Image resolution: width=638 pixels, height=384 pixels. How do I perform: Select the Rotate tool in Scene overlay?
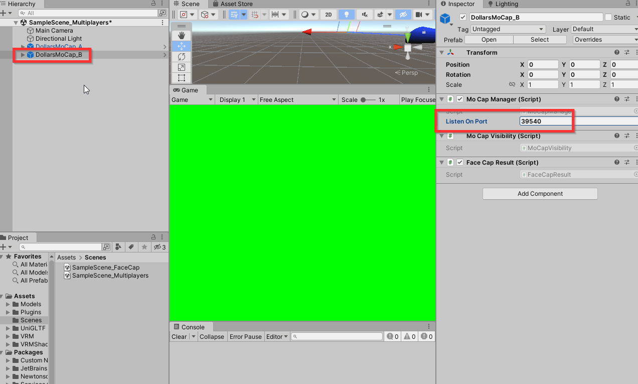(182, 57)
